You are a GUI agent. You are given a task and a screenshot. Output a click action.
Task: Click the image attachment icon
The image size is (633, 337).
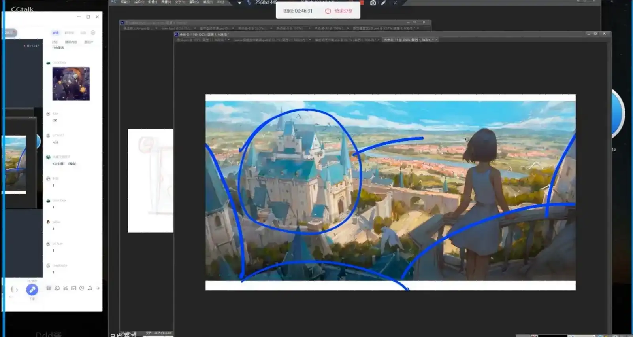click(73, 288)
